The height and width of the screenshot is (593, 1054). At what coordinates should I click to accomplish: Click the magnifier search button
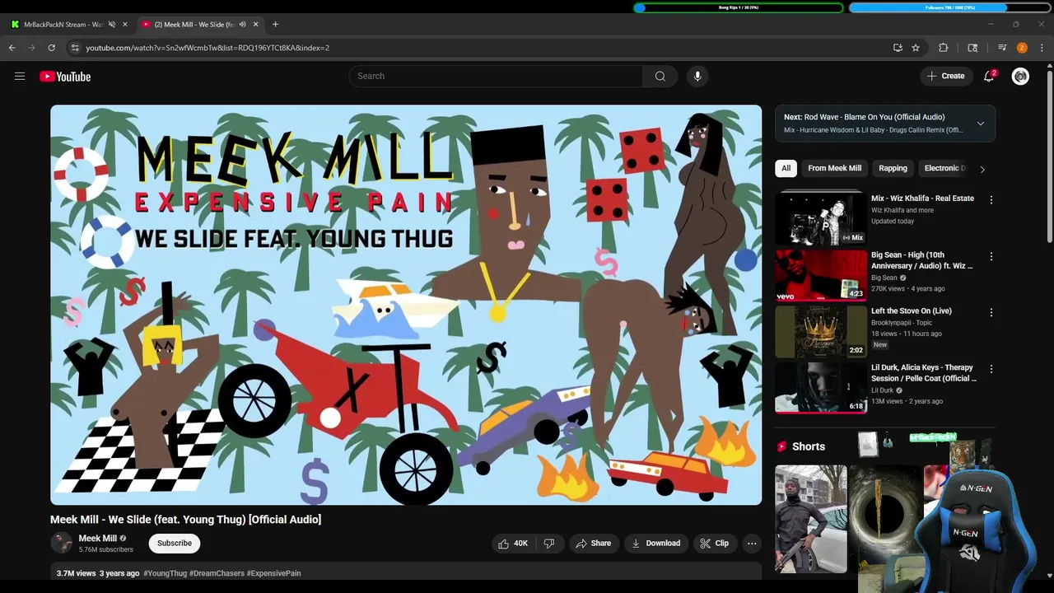click(x=660, y=76)
